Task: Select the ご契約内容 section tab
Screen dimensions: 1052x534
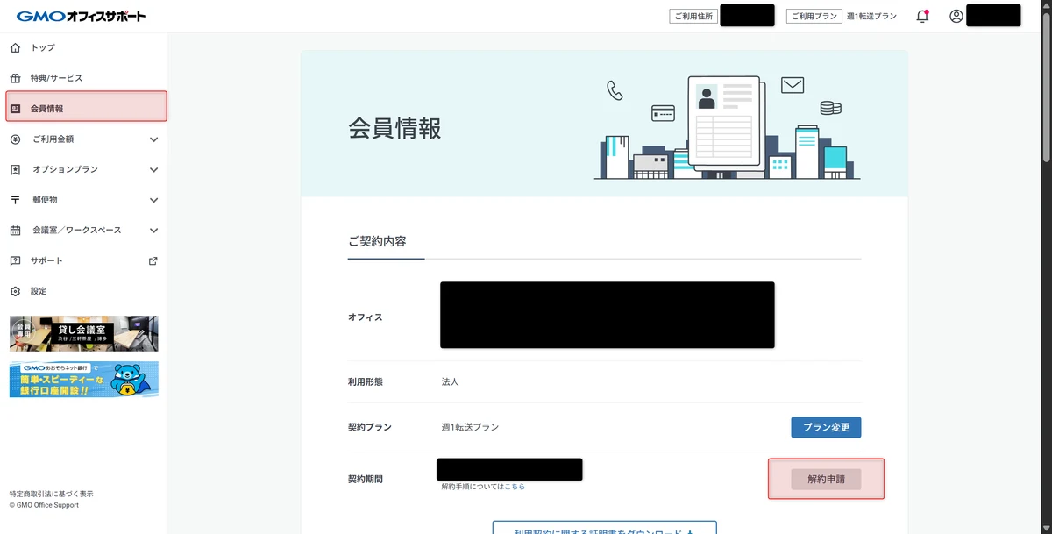Action: [x=377, y=241]
